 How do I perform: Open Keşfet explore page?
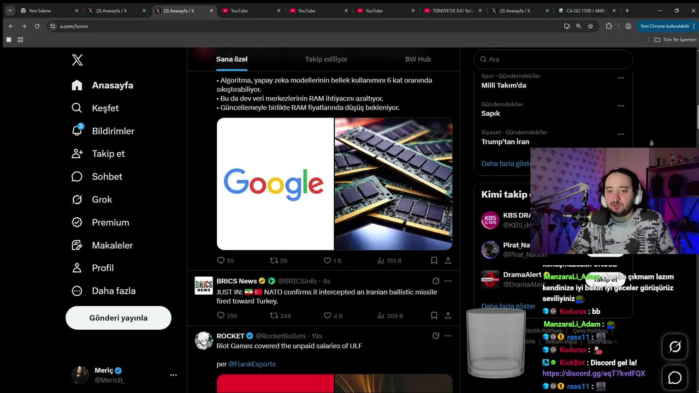point(96,108)
